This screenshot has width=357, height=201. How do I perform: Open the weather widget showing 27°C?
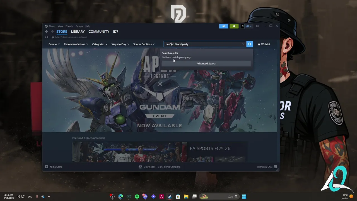point(347,197)
